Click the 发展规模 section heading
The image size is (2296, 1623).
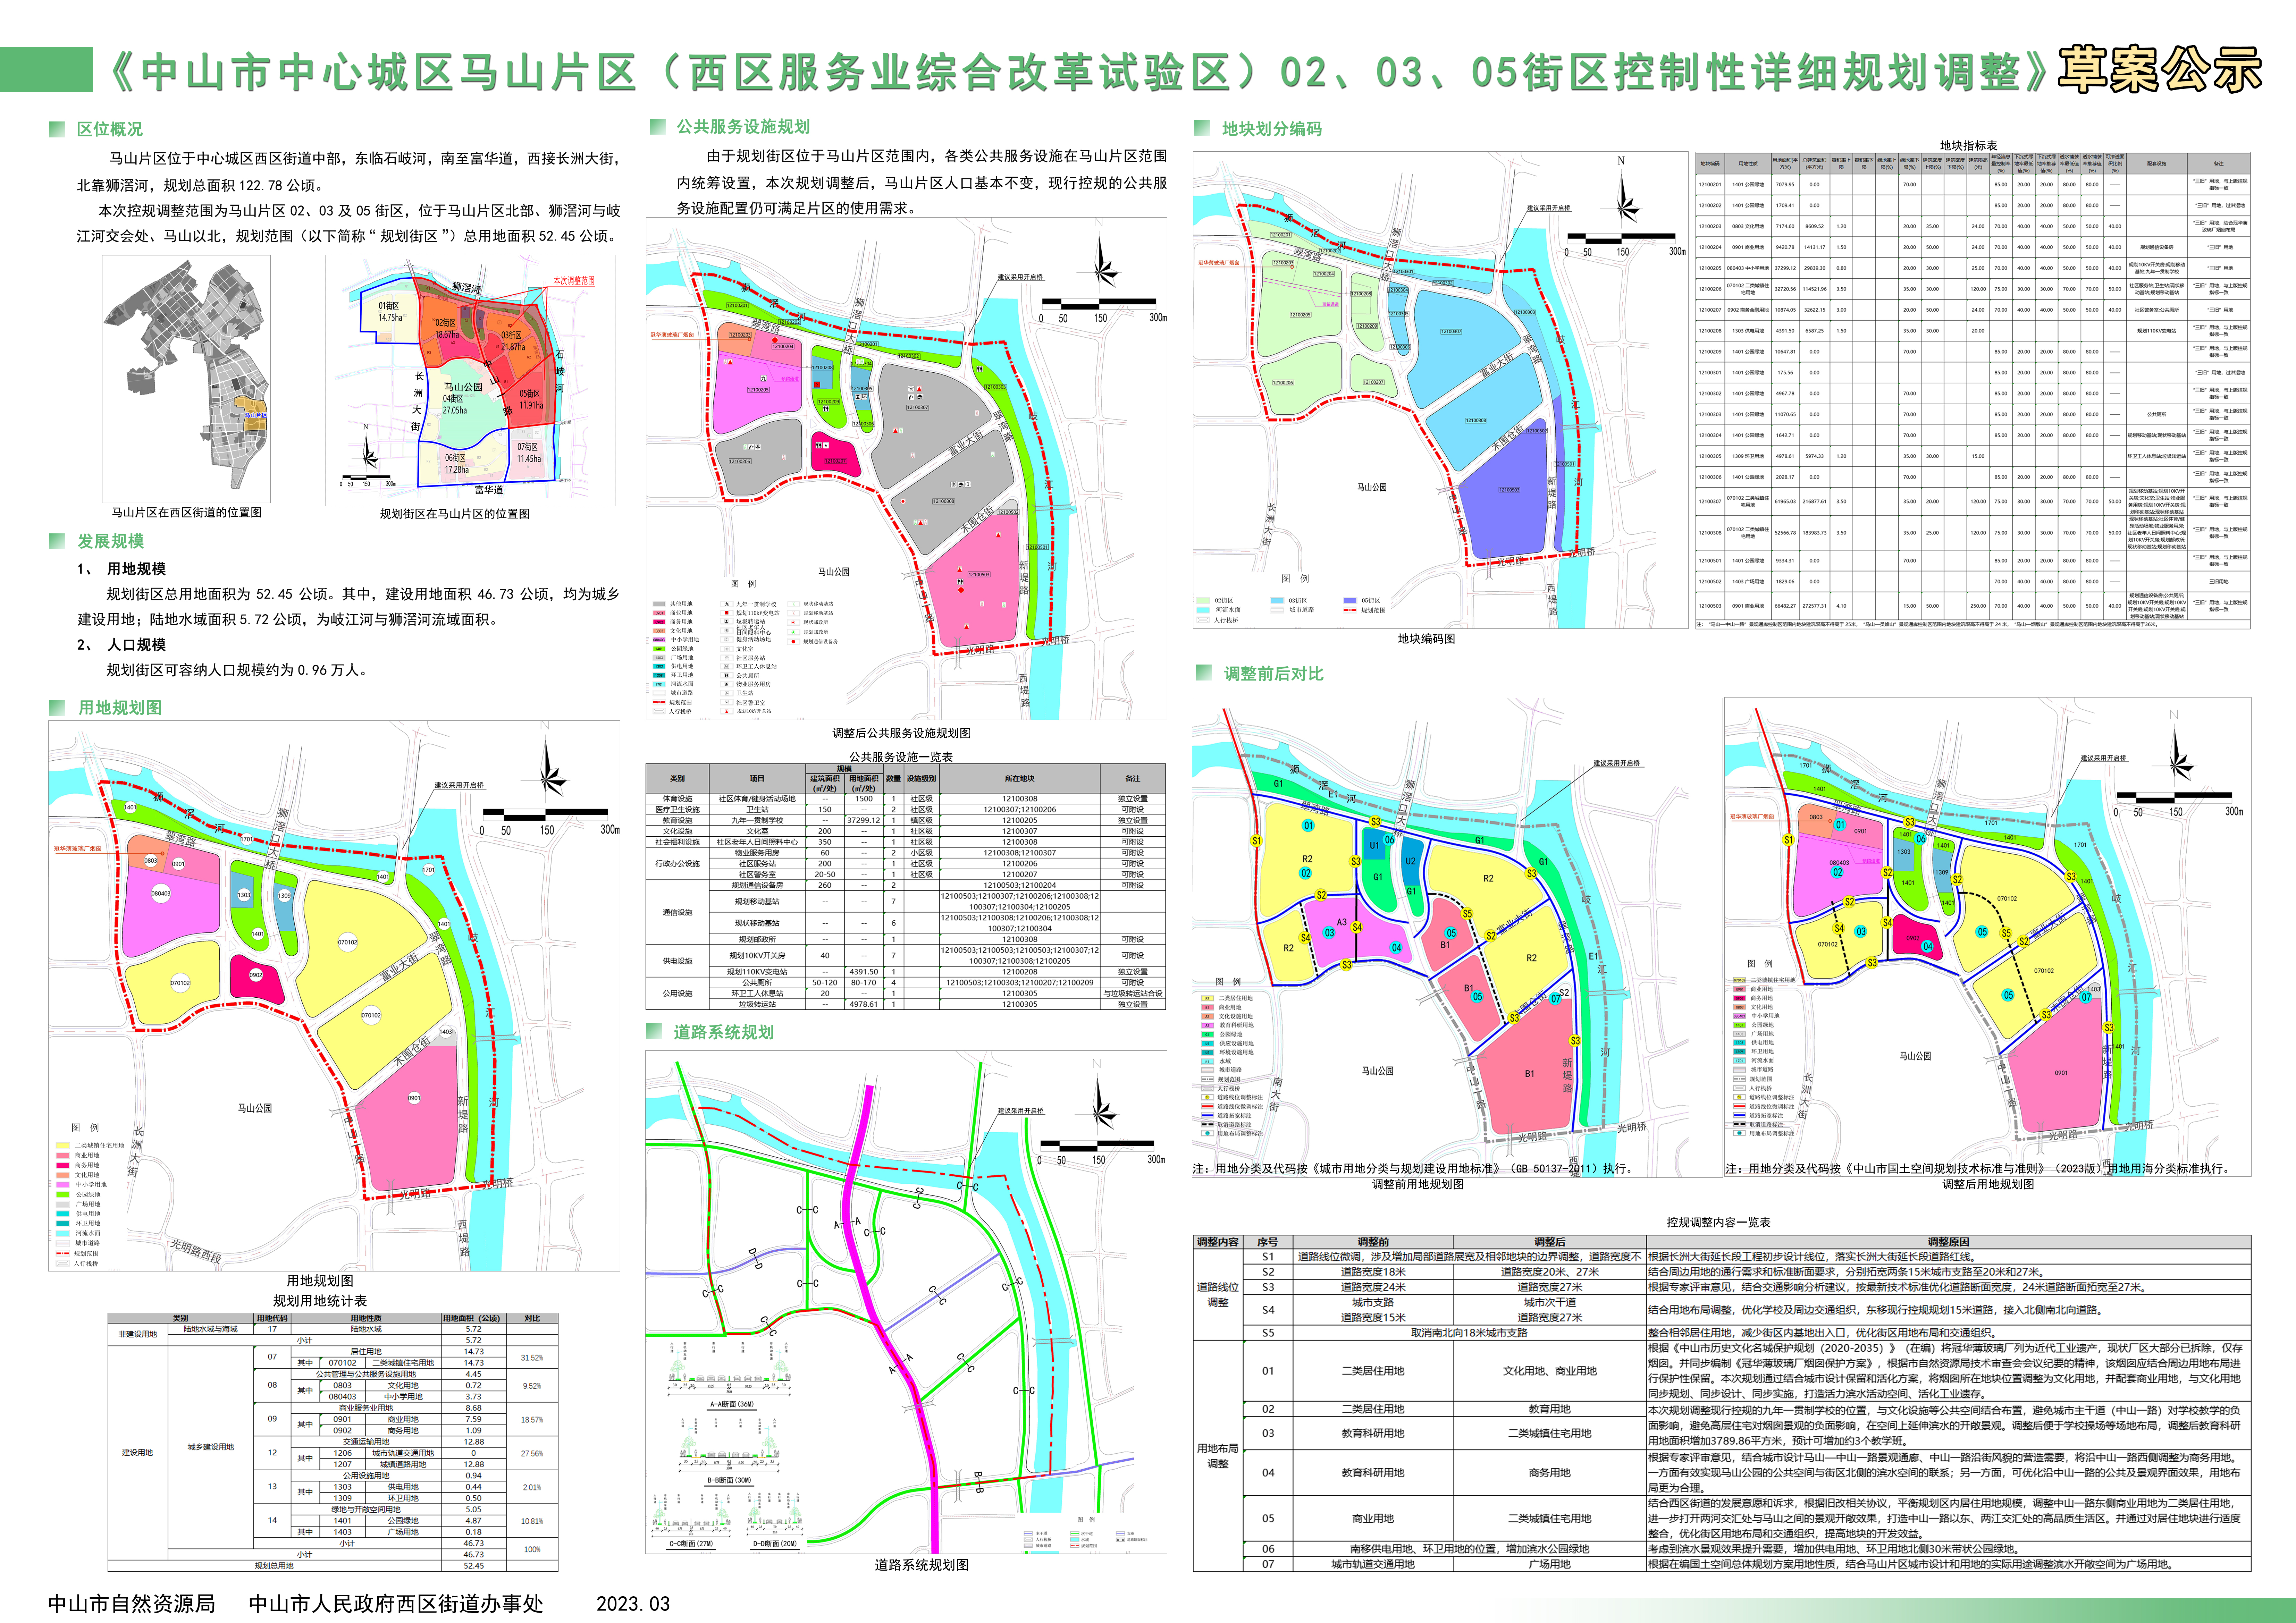[111, 541]
